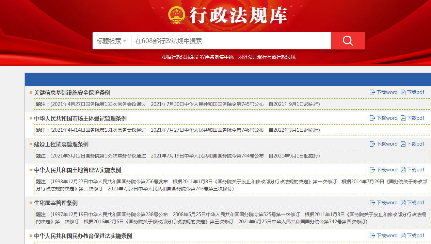
Task: Open 中华人民共和国民办教育促进法实施条例 regulation
Action: pos(83,236)
